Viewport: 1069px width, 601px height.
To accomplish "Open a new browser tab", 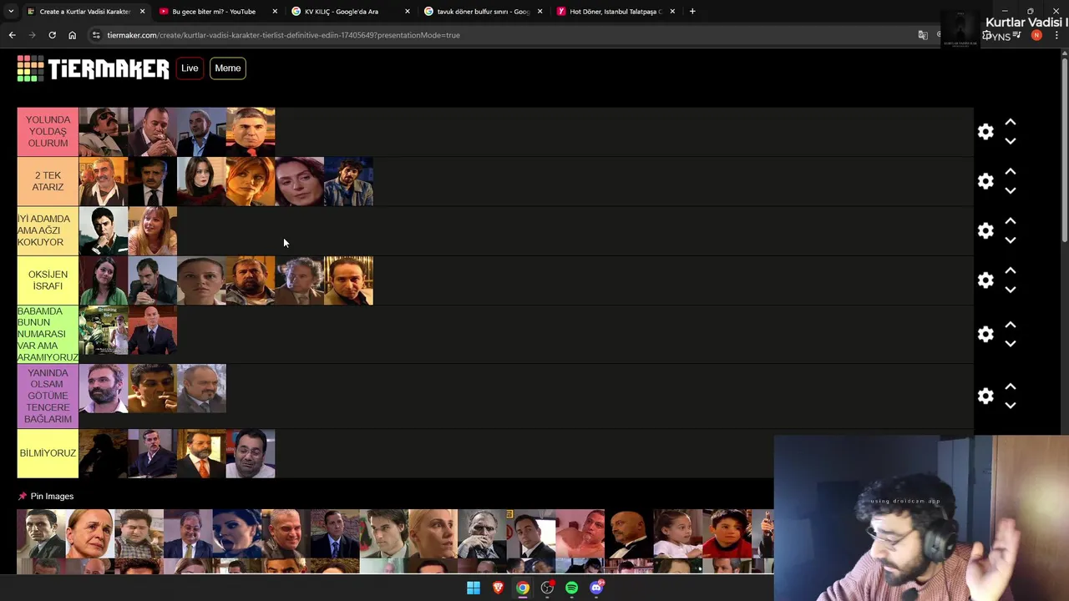I will click(x=692, y=12).
